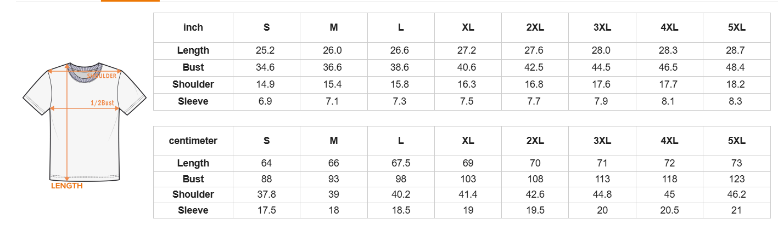Click the Bust value 103 cell
The height and width of the screenshot is (230, 778).
click(x=468, y=179)
